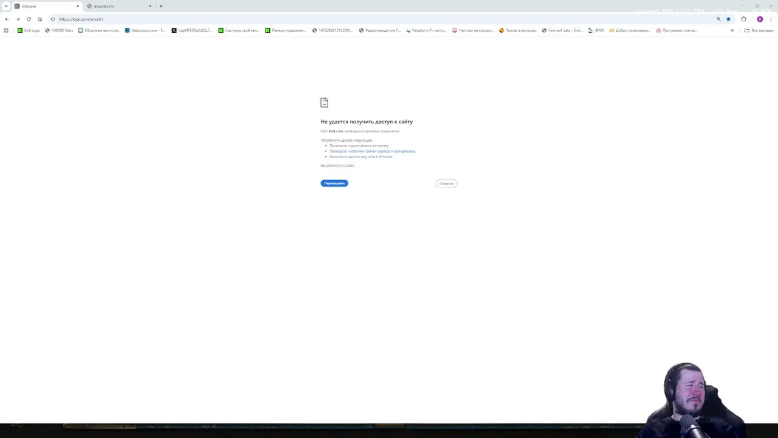Click the blue 'Перезагрузить' button

click(334, 183)
